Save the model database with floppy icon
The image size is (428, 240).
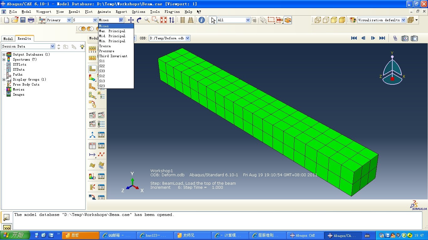(x=23, y=20)
